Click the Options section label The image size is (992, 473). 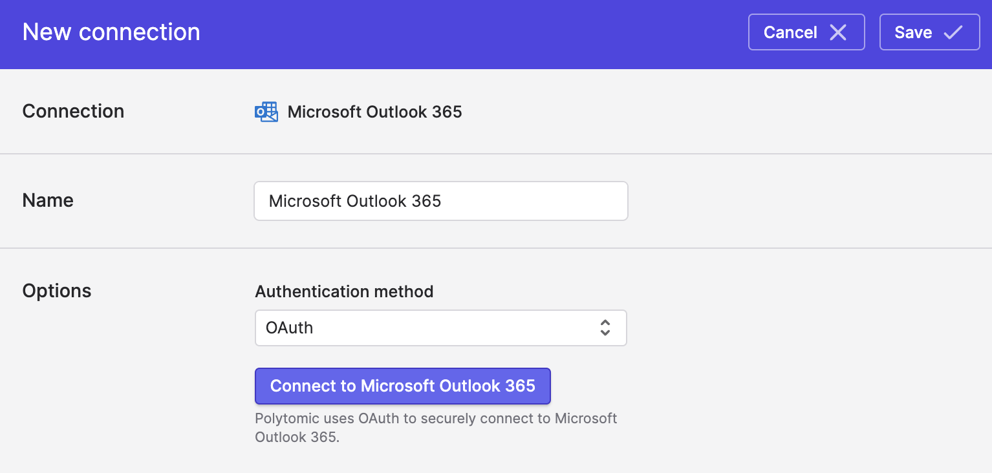click(57, 291)
